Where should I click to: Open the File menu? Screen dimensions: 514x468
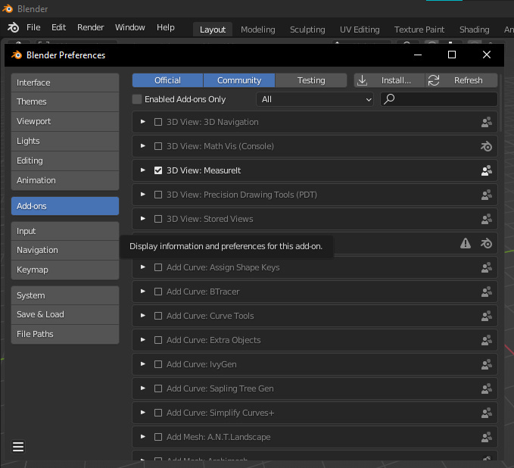33,27
